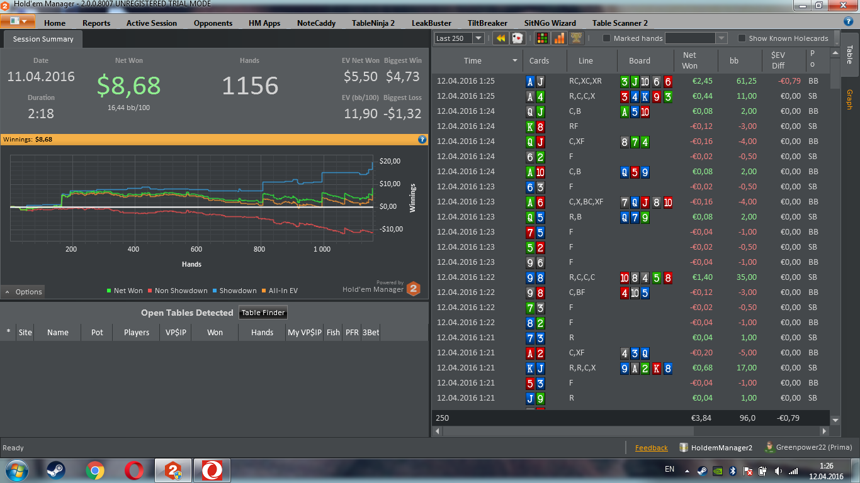
Task: Open the blue help icon on Winnings bar
Action: click(422, 139)
